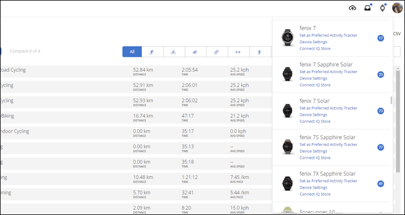
Task: Select the fenix 7X Sapphire Solar device title
Action: pyautogui.click(x=328, y=173)
